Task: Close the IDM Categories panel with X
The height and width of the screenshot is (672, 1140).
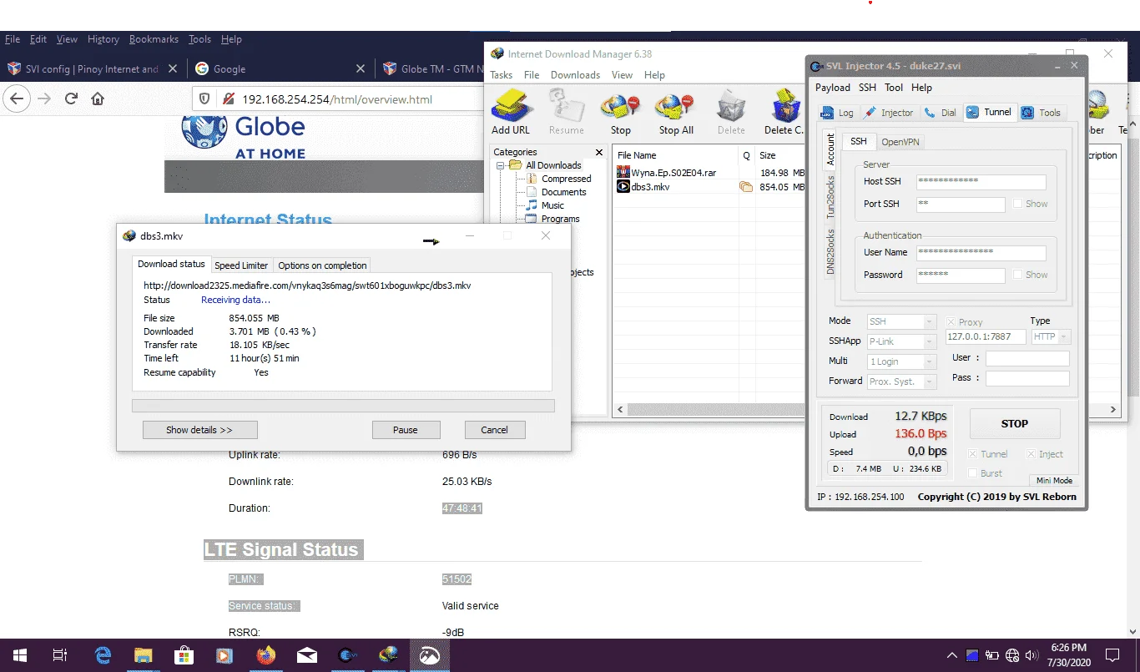Action: coord(598,152)
